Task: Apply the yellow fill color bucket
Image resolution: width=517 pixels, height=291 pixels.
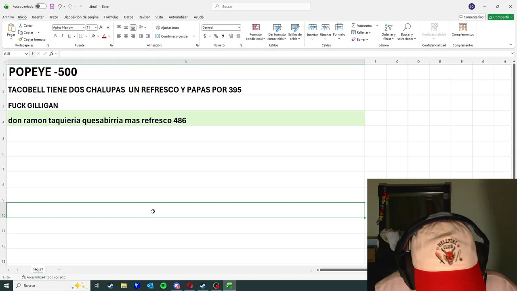Action: tap(93, 36)
